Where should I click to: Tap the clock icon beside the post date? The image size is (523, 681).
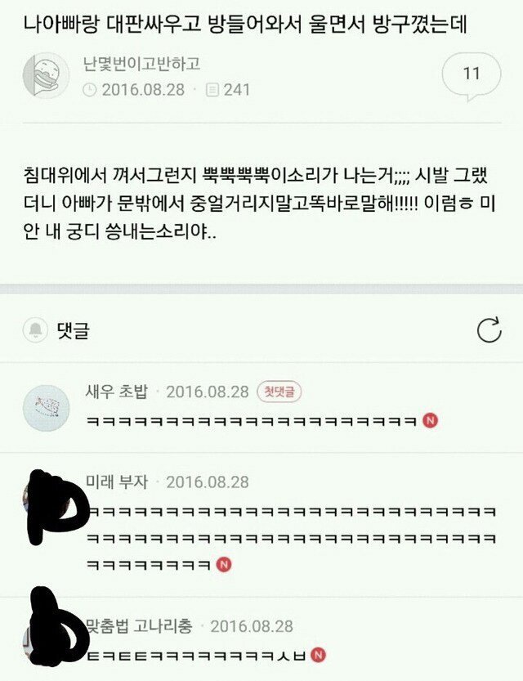pos(89,90)
